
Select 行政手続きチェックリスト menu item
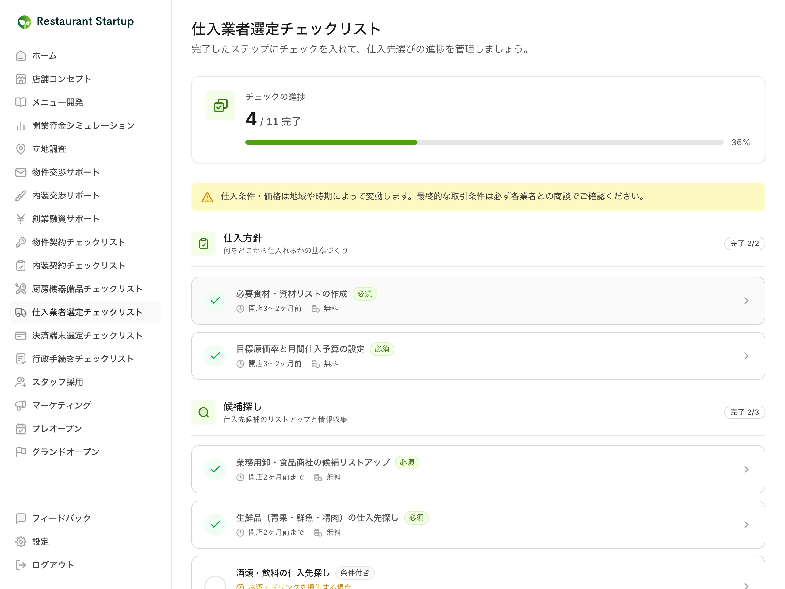[x=86, y=359]
